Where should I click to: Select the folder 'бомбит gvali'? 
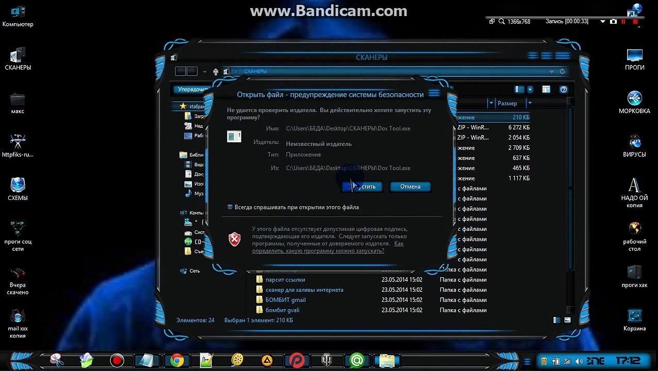[282, 310]
